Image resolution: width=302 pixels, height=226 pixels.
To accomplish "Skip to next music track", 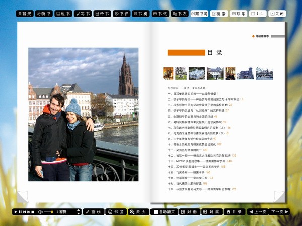I will pos(29,212).
